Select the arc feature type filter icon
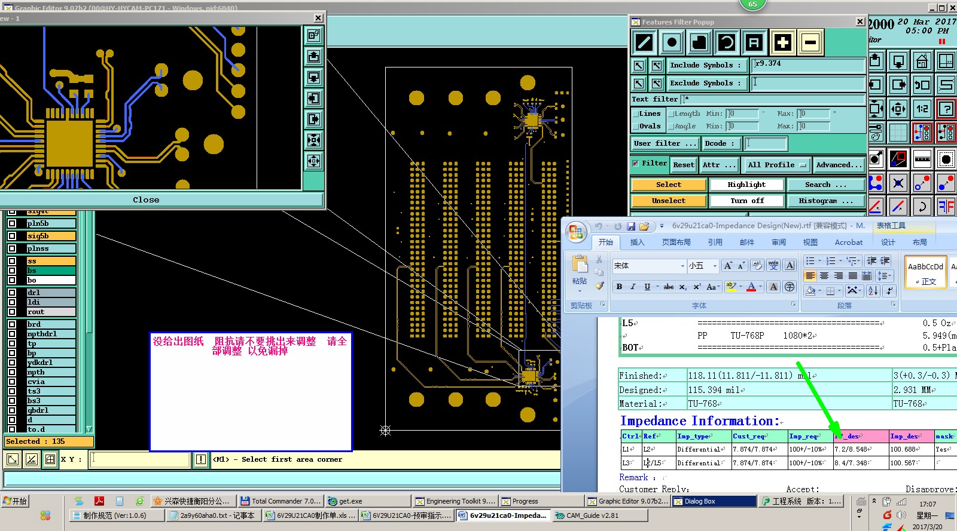 tap(727, 42)
